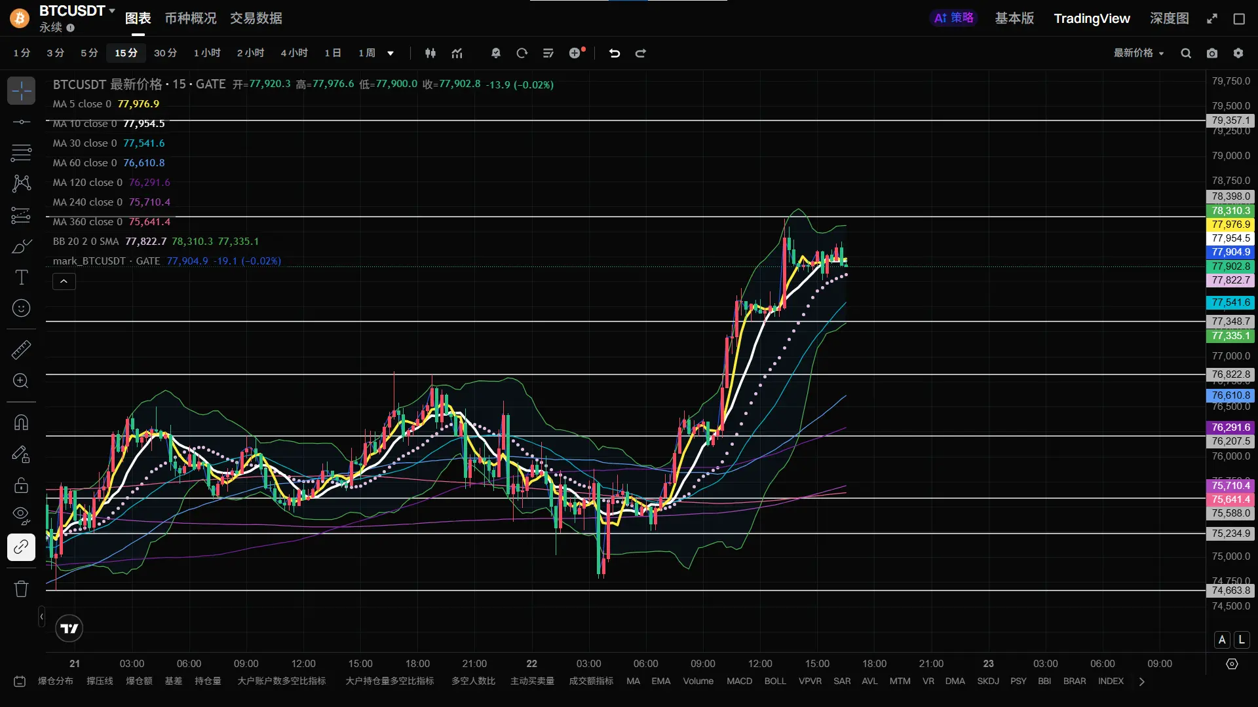Screen dimensions: 1258x707
Task: Click the trash delete drawings icon
Action: (x=21, y=589)
